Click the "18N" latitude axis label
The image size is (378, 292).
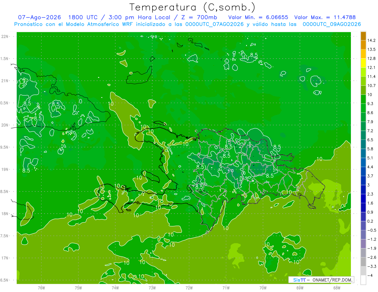coord(5,214)
